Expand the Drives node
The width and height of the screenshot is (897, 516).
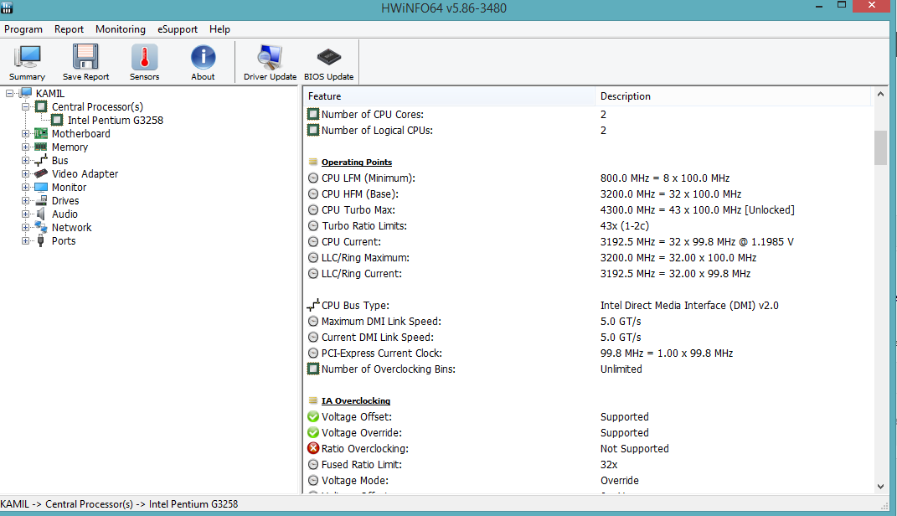tap(25, 200)
